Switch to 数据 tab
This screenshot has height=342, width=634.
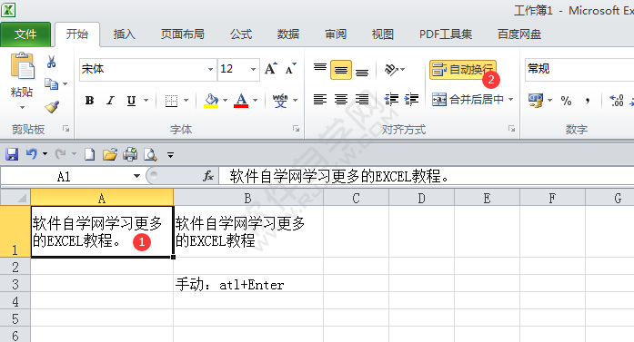[x=287, y=34]
